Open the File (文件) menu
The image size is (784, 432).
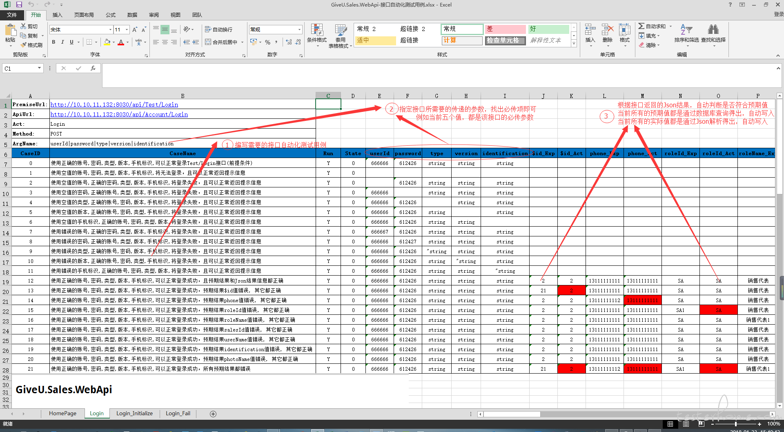click(12, 15)
